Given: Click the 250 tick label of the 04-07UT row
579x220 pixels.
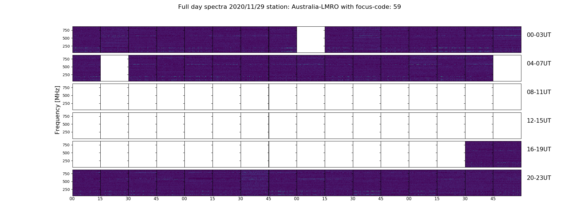Looking at the screenshot, I should click(x=66, y=75).
